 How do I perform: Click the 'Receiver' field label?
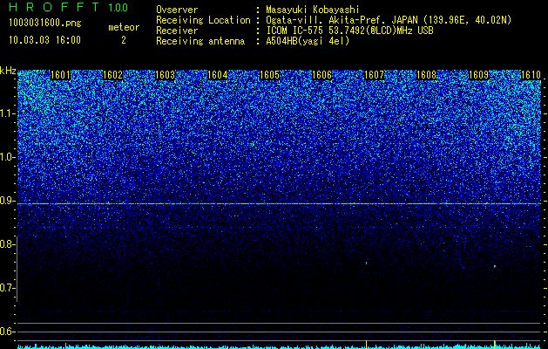[177, 31]
